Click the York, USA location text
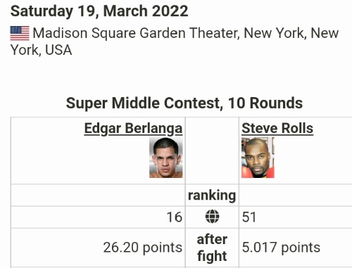352x268 pixels. point(41,50)
